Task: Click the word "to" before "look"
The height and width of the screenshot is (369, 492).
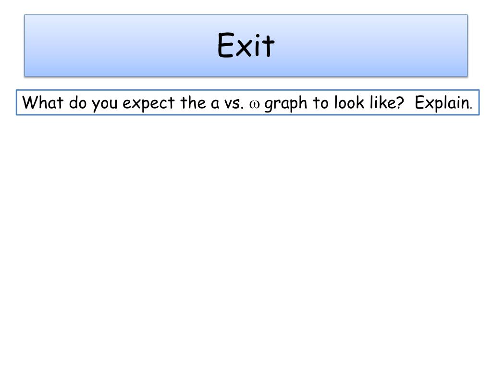Action: (320, 103)
